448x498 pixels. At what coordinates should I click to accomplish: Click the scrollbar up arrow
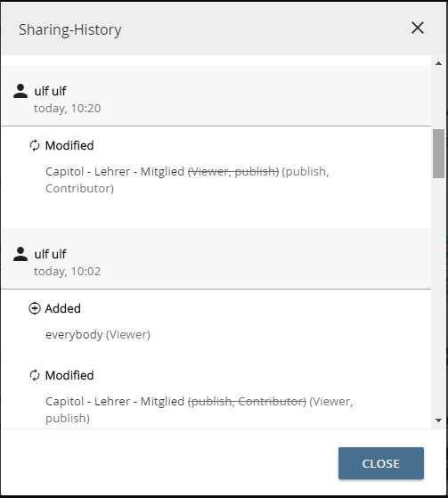coord(439,63)
